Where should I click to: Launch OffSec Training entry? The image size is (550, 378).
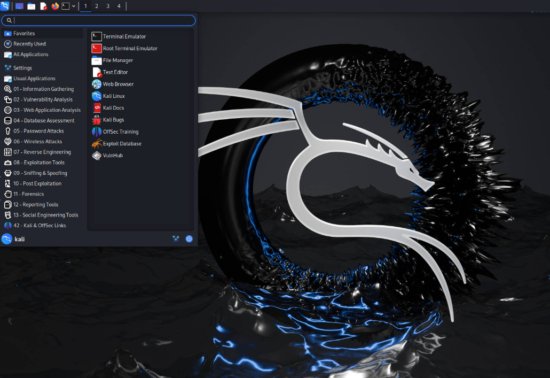click(120, 132)
